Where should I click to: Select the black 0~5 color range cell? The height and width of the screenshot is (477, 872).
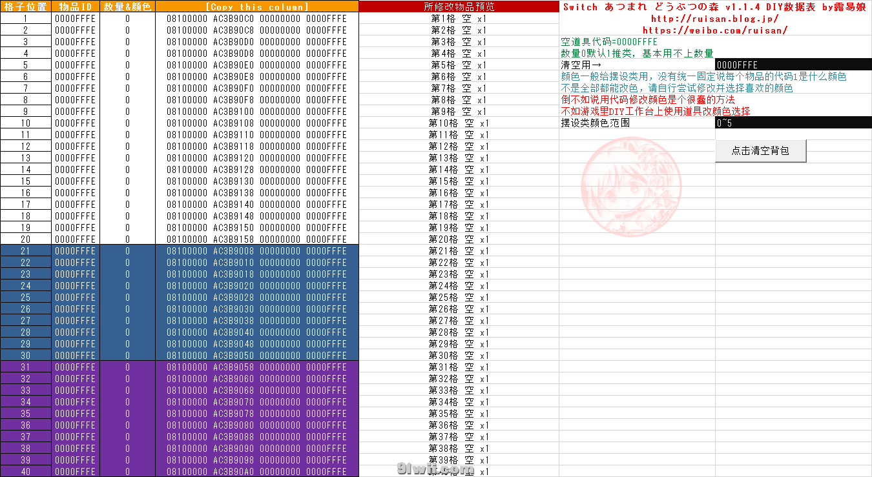[x=793, y=123]
